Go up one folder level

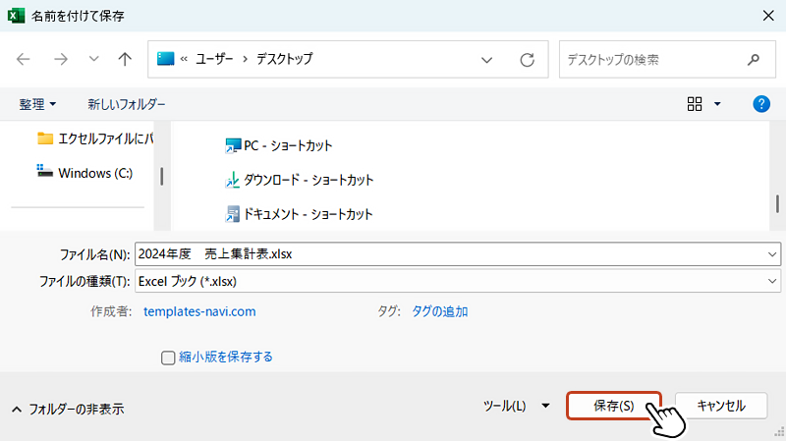tap(125, 60)
